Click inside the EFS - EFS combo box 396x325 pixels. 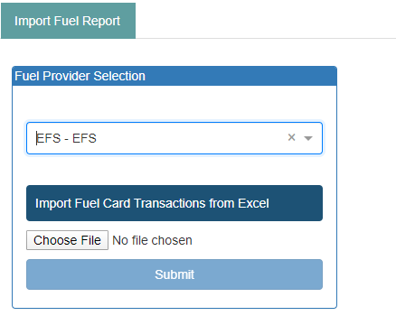(x=174, y=138)
